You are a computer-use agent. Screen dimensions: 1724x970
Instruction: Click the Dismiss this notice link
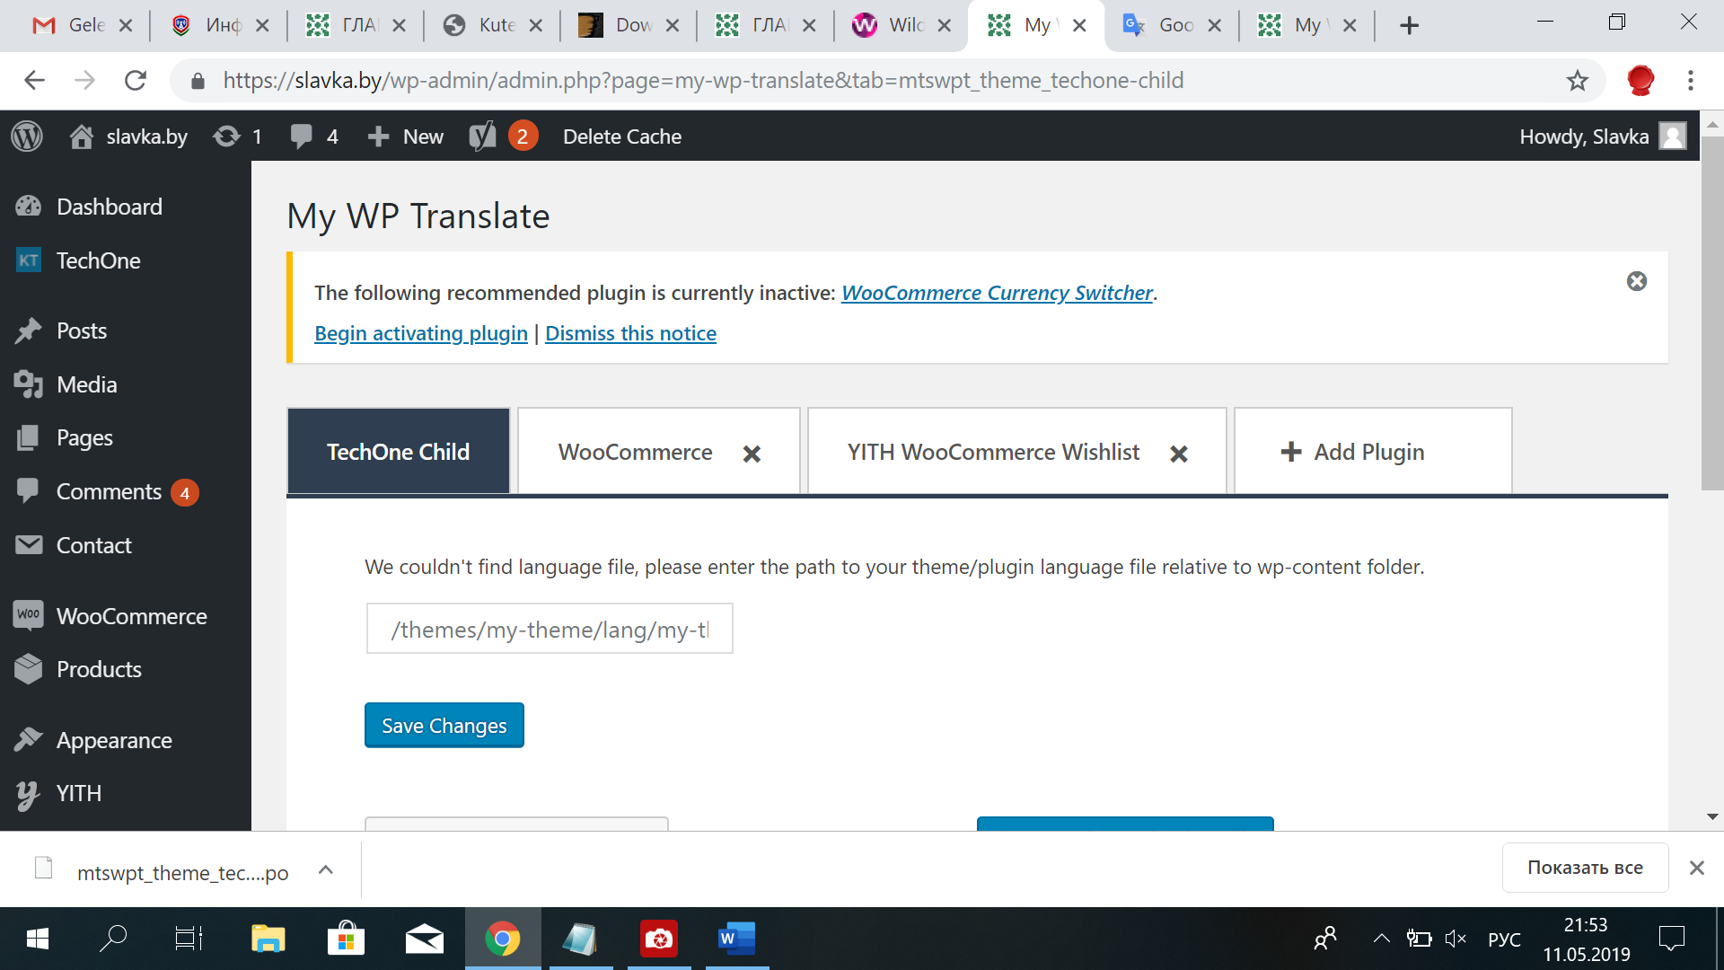coord(630,333)
